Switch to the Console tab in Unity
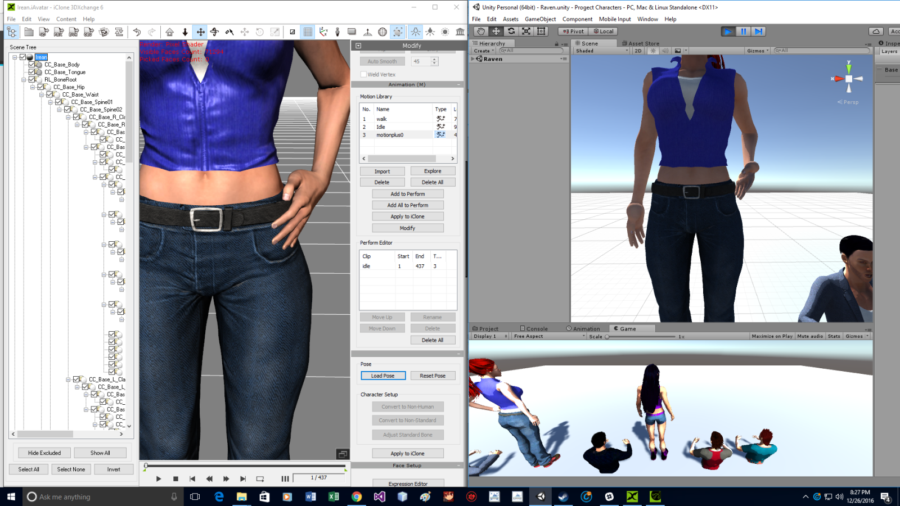Screen dimensions: 900x506 [x=534, y=329]
